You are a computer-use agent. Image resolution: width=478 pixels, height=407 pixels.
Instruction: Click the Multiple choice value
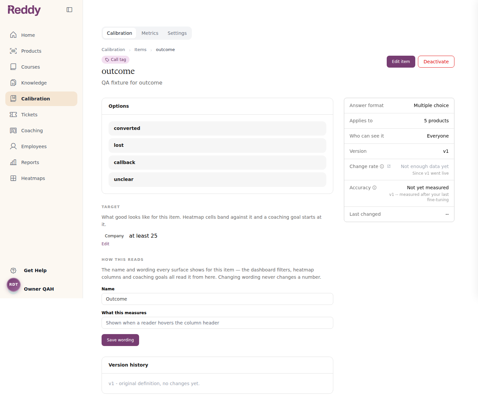coord(431,105)
